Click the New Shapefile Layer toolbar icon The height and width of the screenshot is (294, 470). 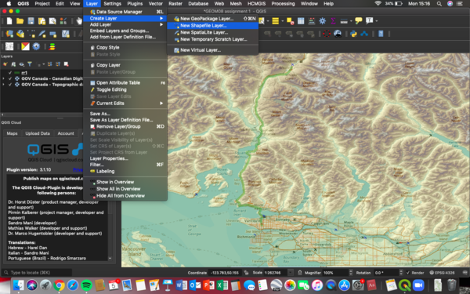tap(31, 34)
